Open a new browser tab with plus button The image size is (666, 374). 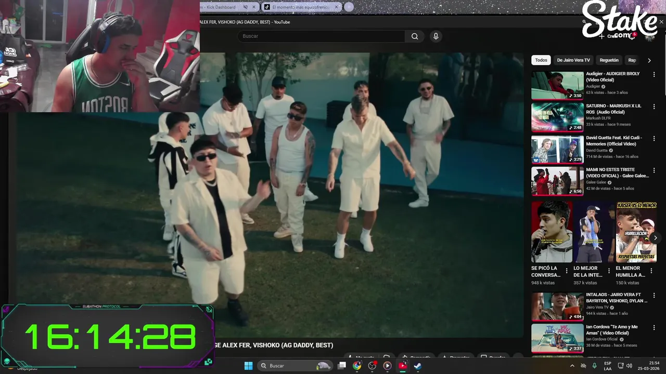[x=349, y=7]
